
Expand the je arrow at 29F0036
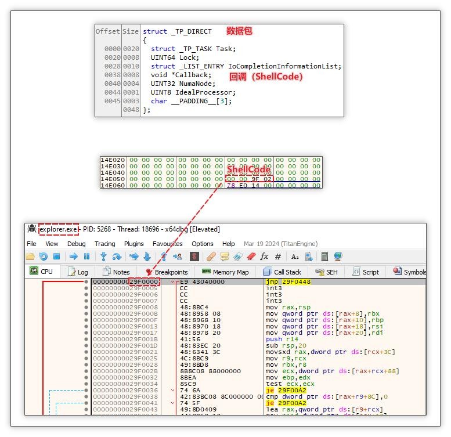coord(172,391)
